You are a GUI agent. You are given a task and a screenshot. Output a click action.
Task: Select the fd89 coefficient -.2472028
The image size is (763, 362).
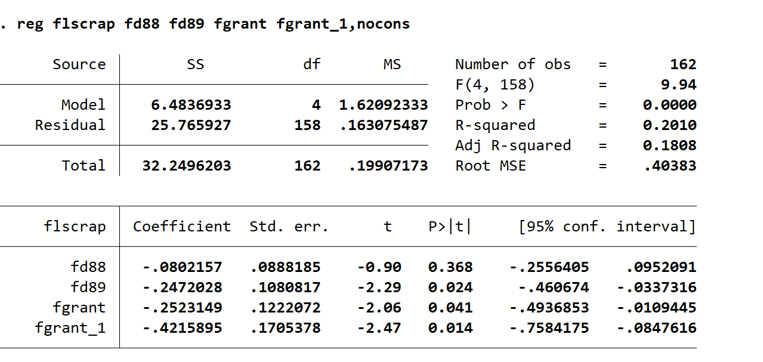(182, 287)
